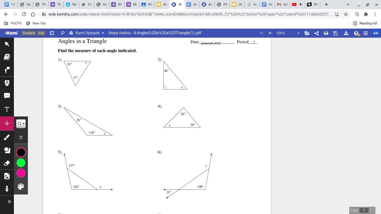Share the document

tap(317, 33)
